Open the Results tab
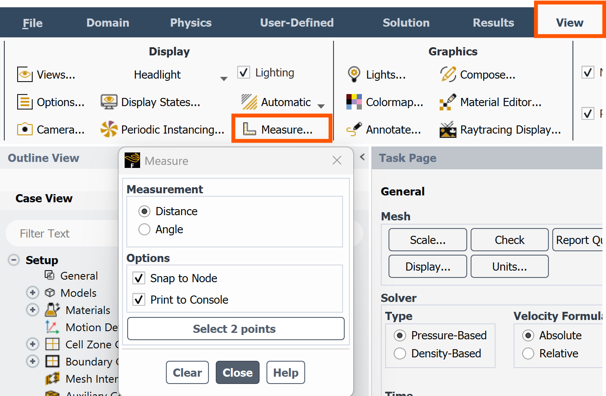 click(493, 23)
